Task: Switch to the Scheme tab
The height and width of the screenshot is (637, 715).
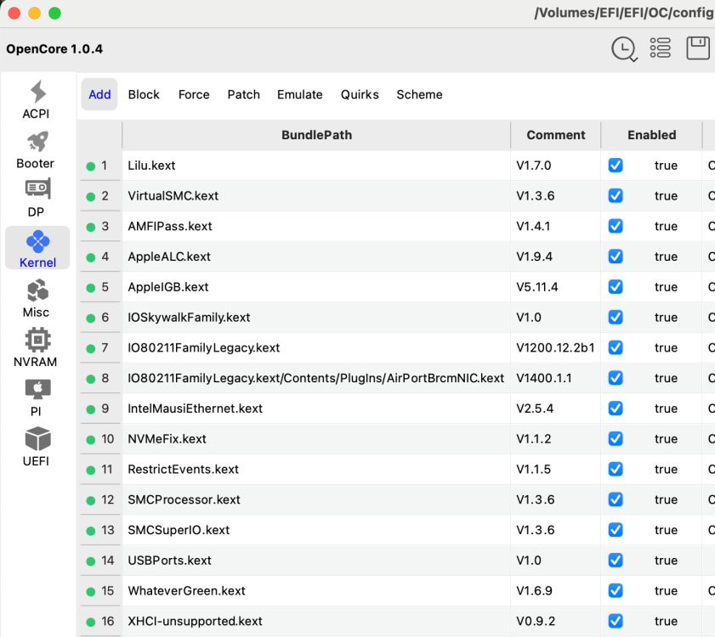Action: coord(419,94)
